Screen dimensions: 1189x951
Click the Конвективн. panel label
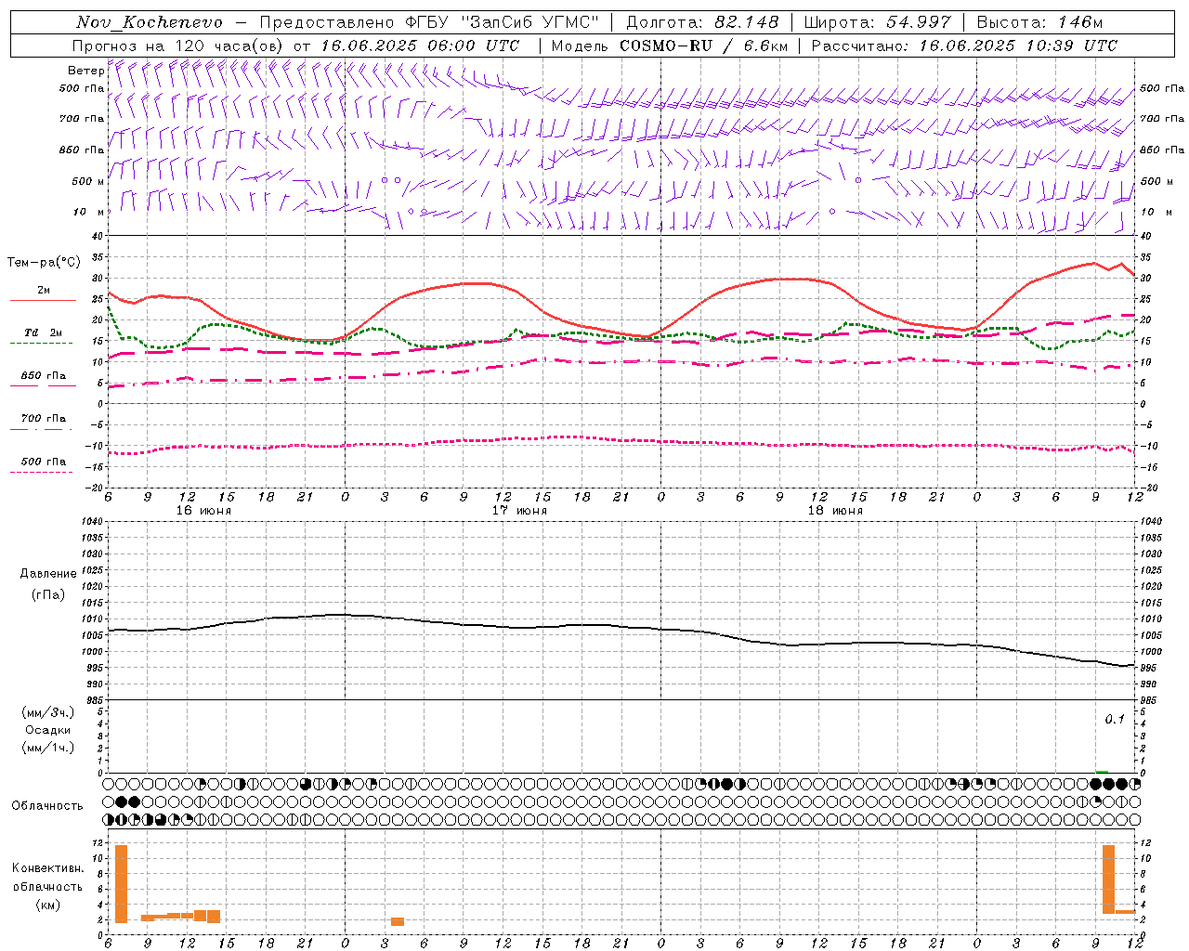[x=47, y=868]
